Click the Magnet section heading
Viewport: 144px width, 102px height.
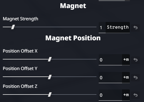(x=73, y=6)
